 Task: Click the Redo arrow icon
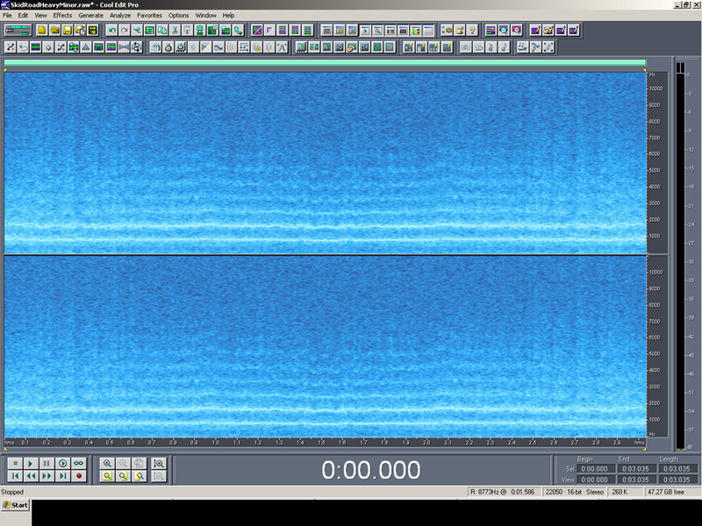[125, 30]
